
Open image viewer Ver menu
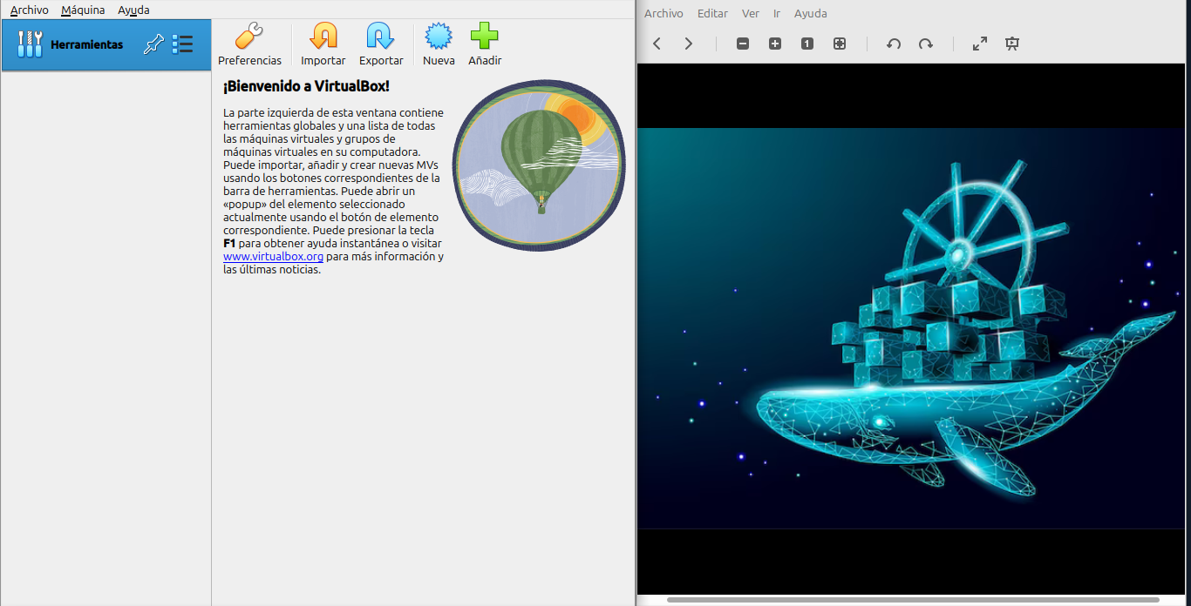point(751,13)
